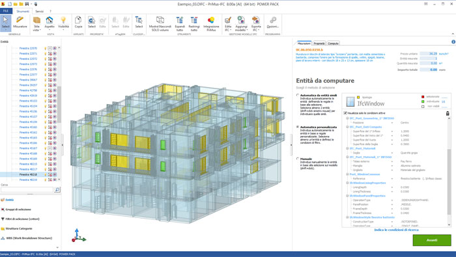Open the Aspetto house icon
This screenshot has height=257, width=456.
[x=50, y=23]
